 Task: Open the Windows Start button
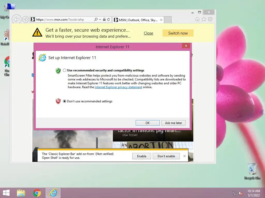[6, 193]
